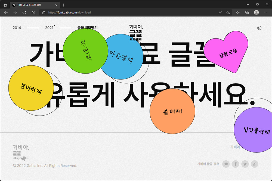Click the 가비아 글꼴 프로젝트 header logo
The image size is (272, 181).
pyautogui.click(x=136, y=33)
